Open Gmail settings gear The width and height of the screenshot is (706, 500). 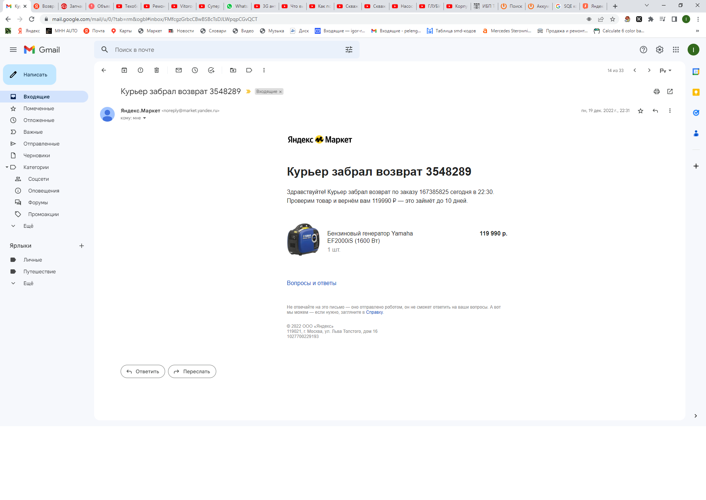tap(660, 50)
